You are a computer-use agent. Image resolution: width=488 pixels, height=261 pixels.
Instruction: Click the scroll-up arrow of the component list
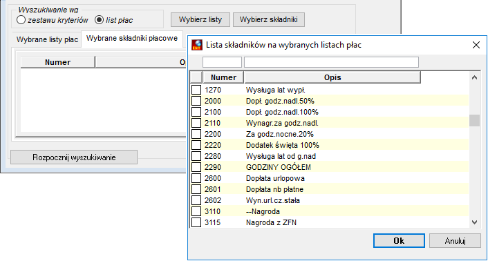(474, 77)
